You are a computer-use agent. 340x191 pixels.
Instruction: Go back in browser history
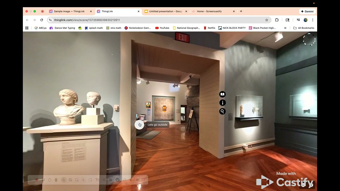tap(27, 20)
